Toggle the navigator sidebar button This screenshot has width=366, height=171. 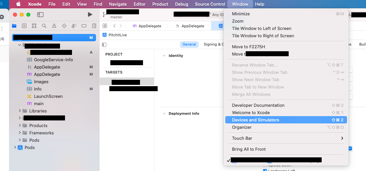click(40, 15)
